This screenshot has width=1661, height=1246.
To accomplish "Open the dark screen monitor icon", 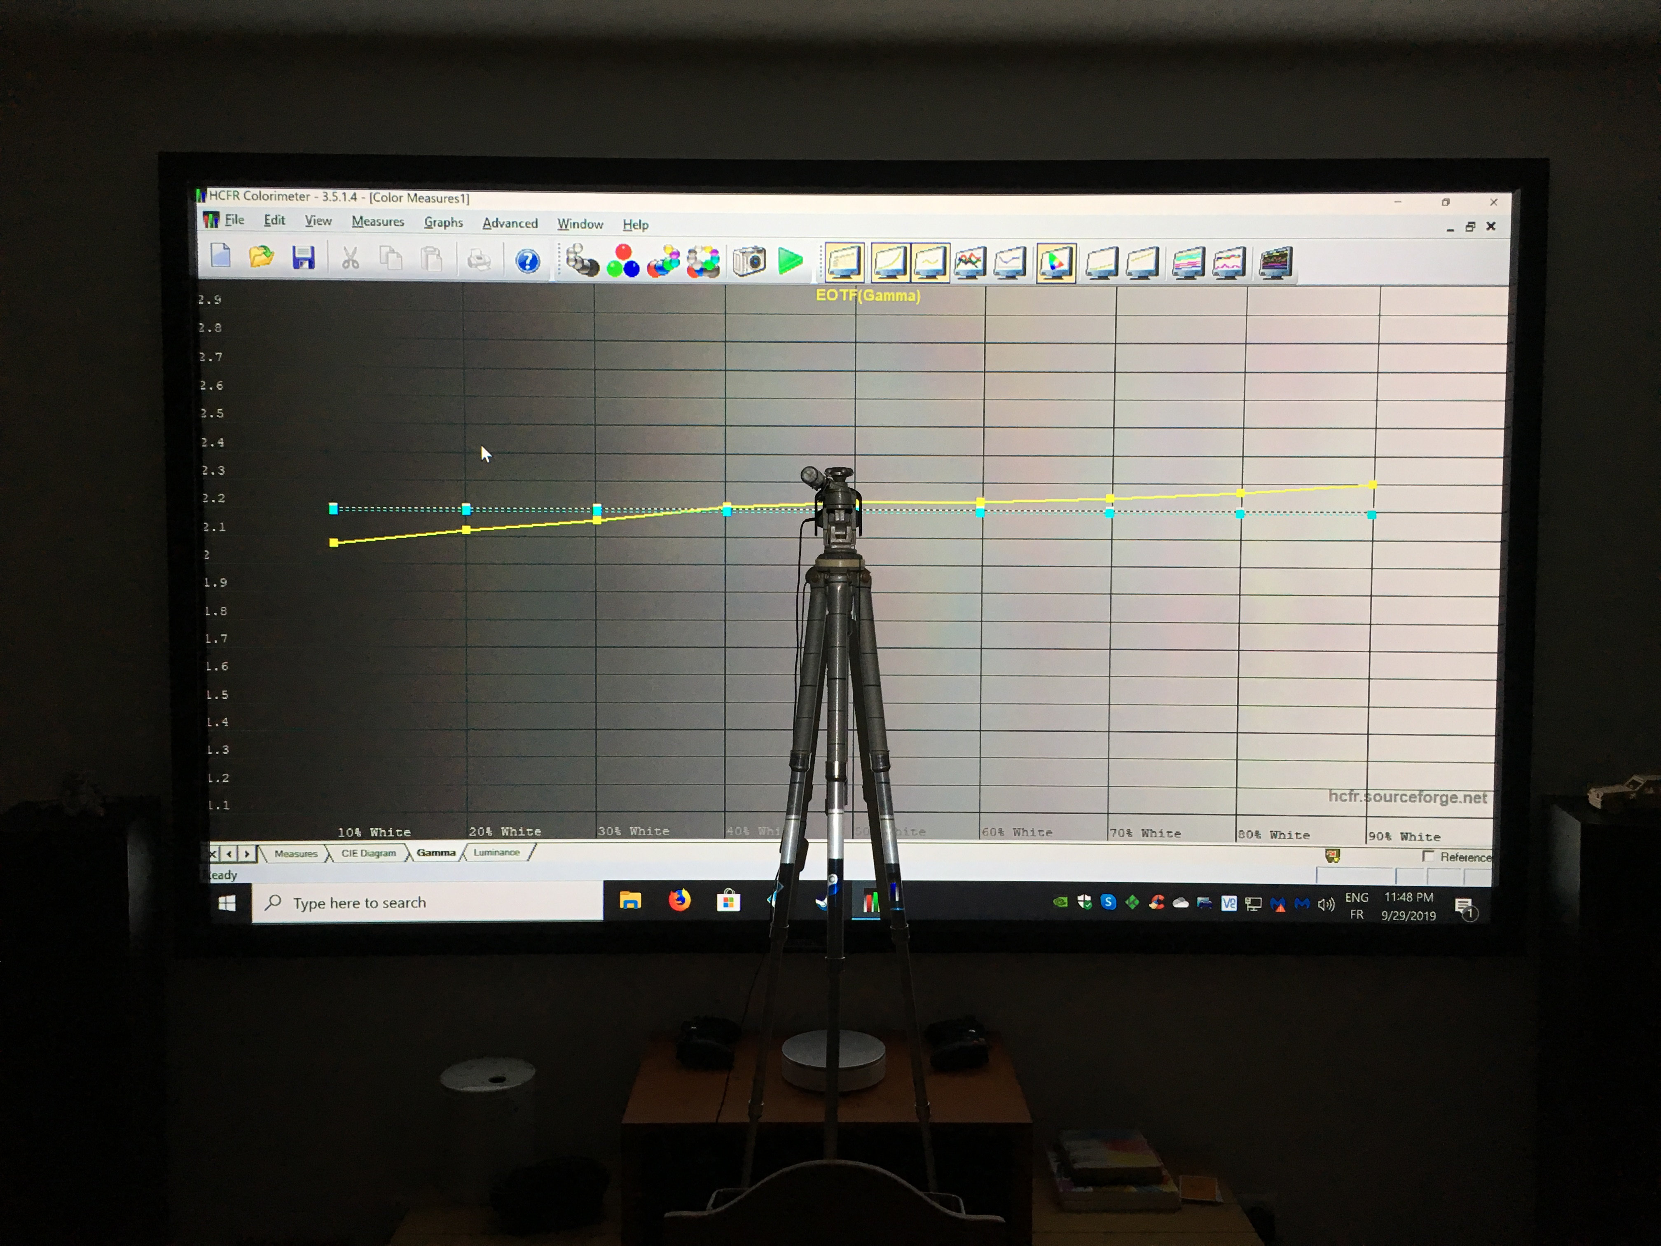I will pyautogui.click(x=1276, y=264).
